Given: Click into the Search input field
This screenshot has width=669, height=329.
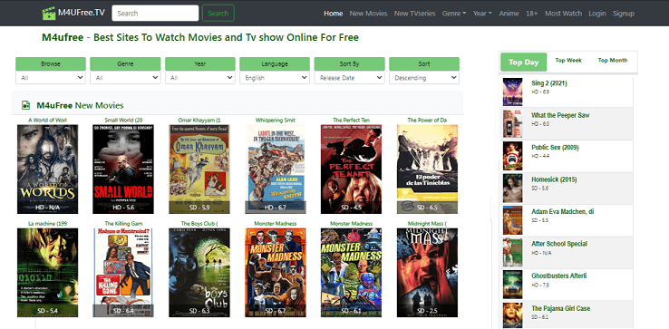Looking at the screenshot, I should (155, 14).
